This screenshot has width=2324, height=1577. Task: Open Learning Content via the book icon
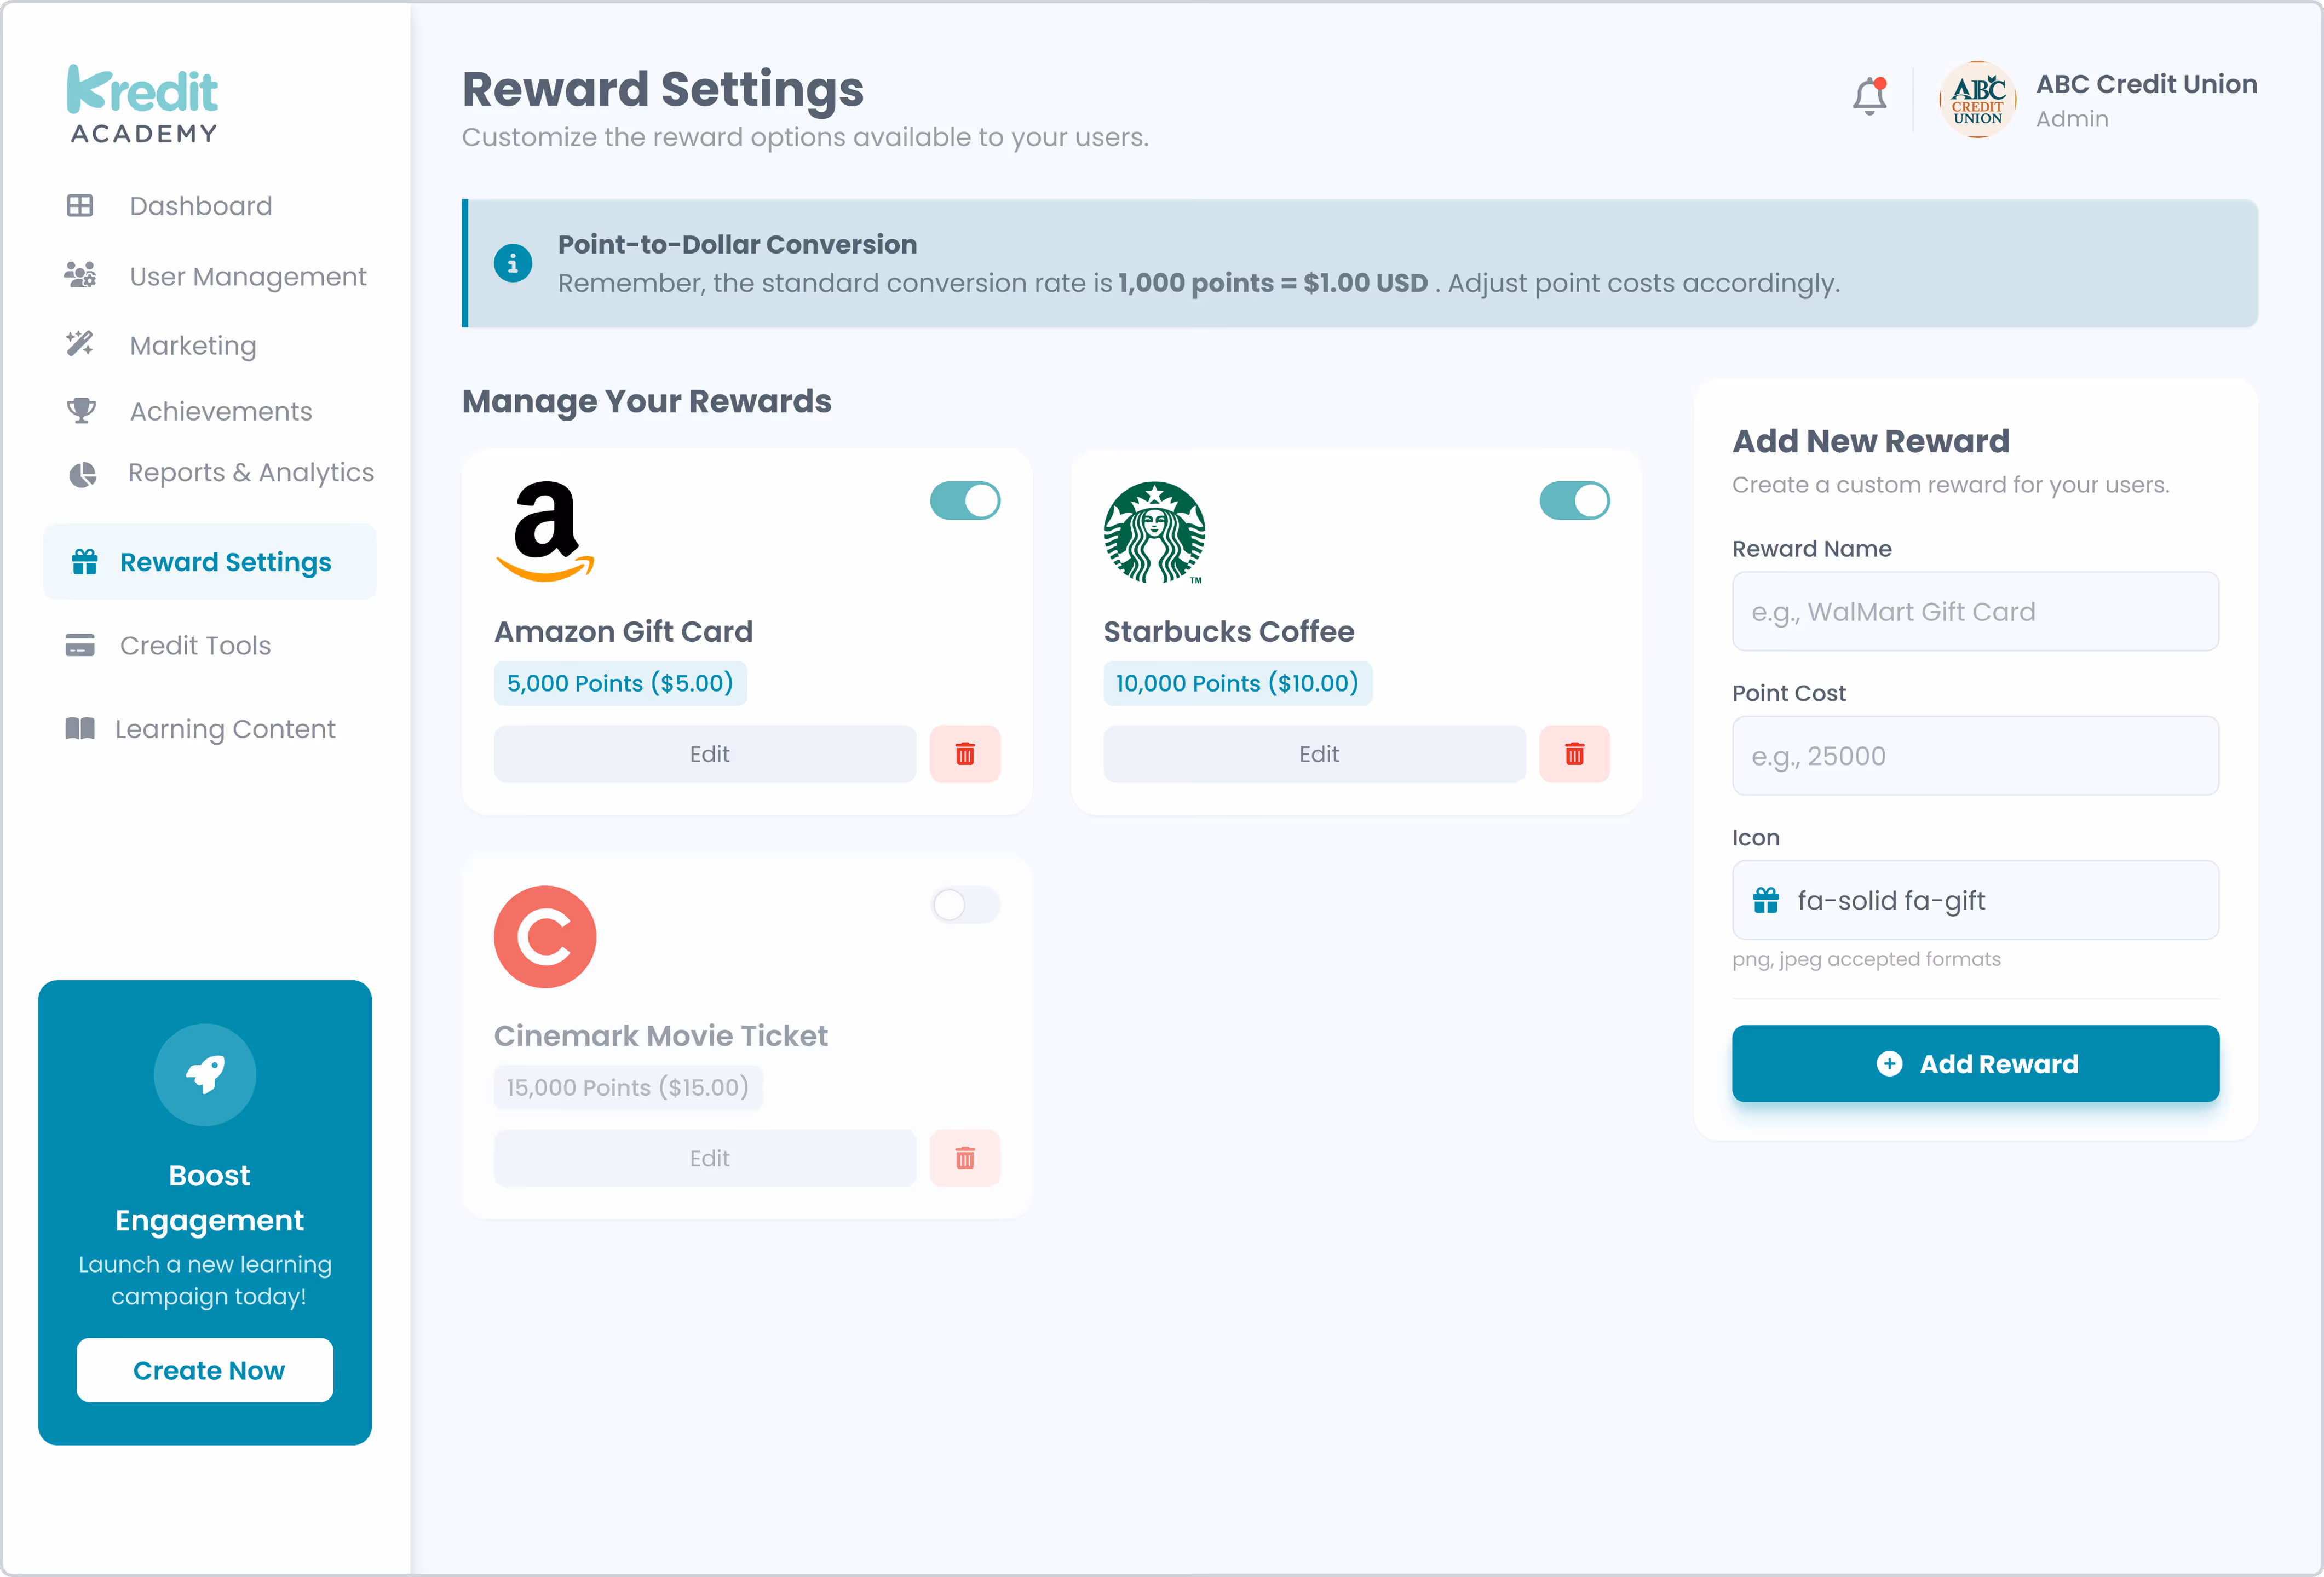(80, 728)
